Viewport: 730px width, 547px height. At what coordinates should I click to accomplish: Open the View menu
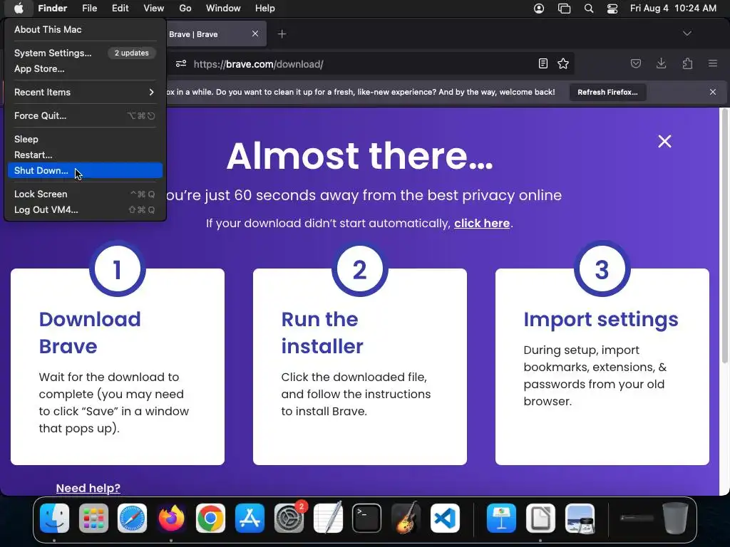coord(154,8)
